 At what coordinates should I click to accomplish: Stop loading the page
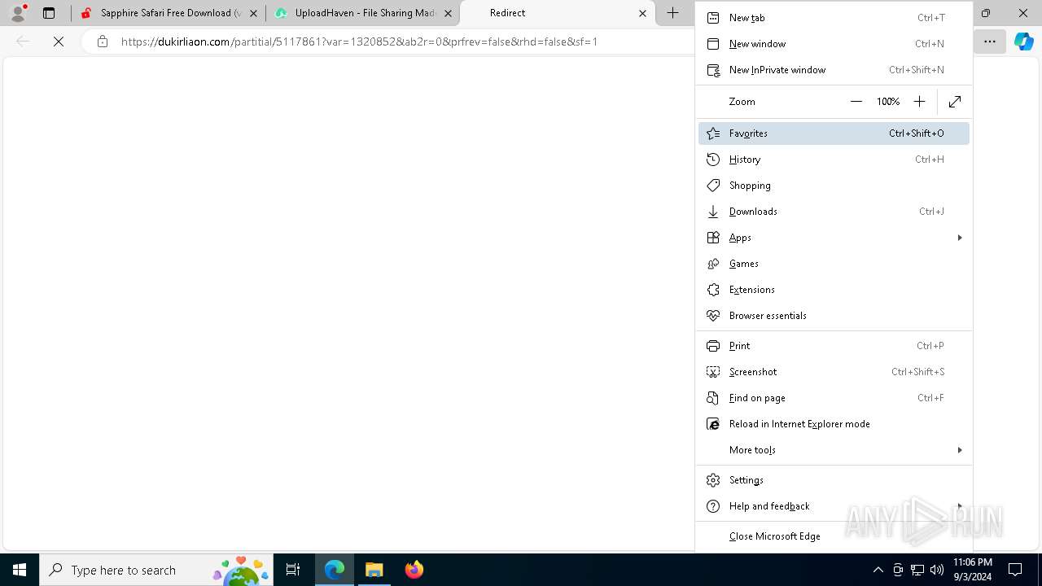click(x=59, y=42)
